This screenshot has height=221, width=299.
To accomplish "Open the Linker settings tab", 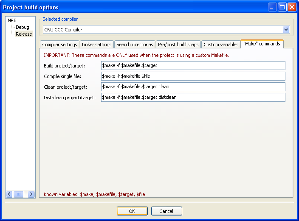I will 96,45.
